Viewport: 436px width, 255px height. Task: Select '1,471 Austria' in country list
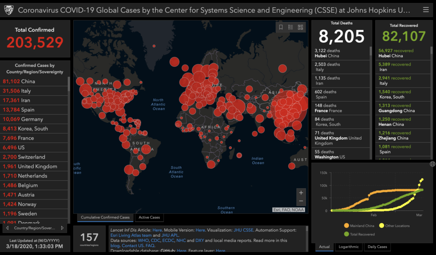[34, 195]
